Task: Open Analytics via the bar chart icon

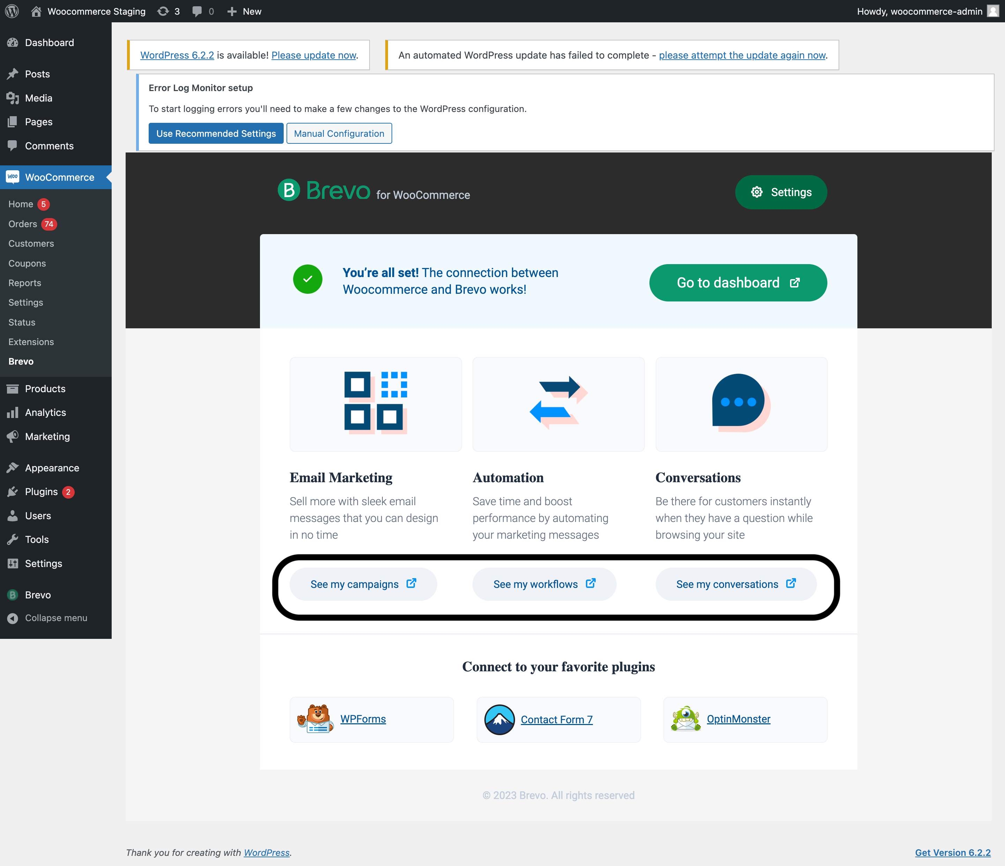Action: click(13, 412)
